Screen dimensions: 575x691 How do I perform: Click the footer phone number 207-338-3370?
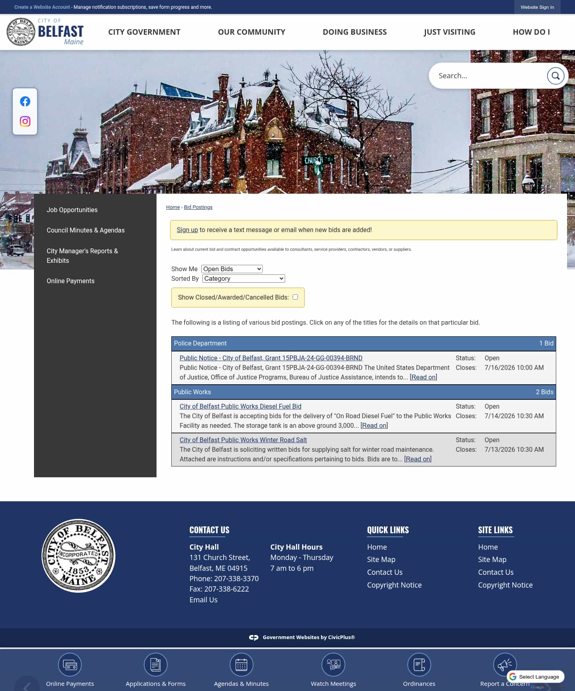pos(236,578)
